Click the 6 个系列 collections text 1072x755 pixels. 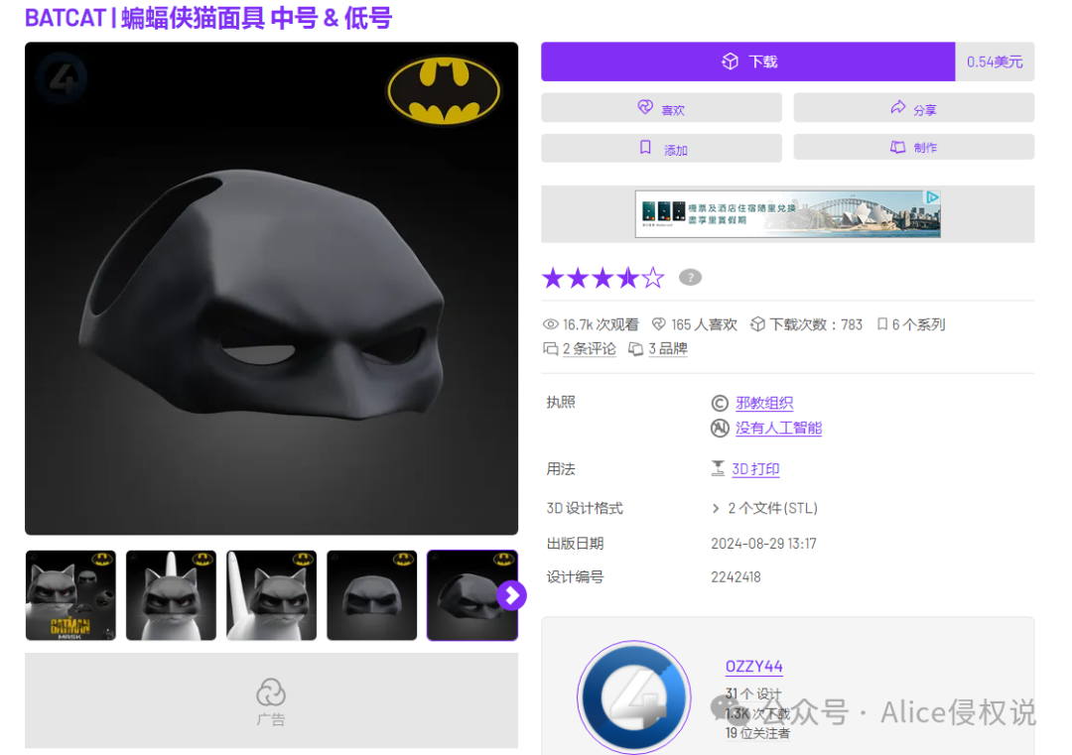point(918,324)
